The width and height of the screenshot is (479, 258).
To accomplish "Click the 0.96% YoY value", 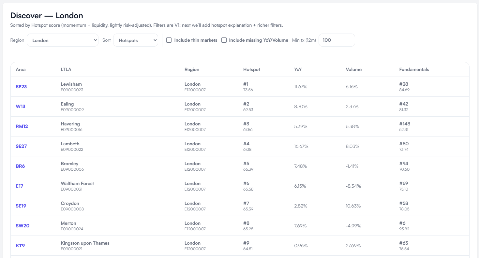I will [301, 246].
